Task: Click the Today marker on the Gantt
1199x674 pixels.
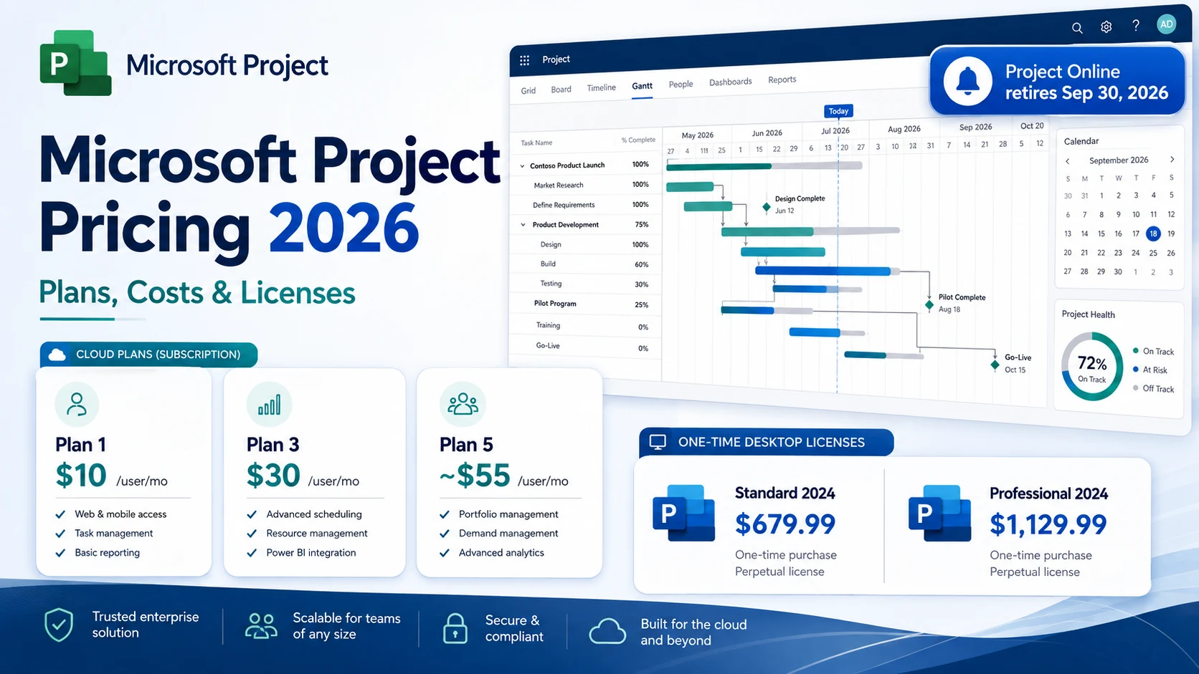Action: pyautogui.click(x=838, y=111)
